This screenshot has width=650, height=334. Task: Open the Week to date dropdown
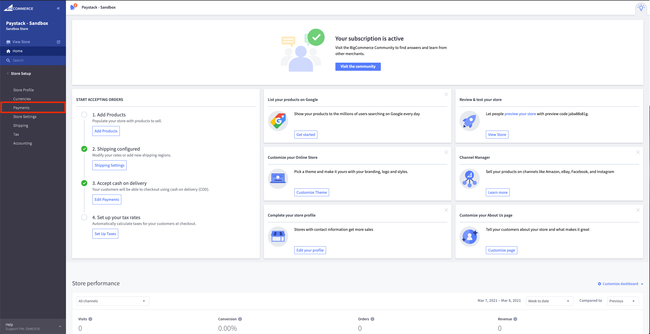click(550, 301)
